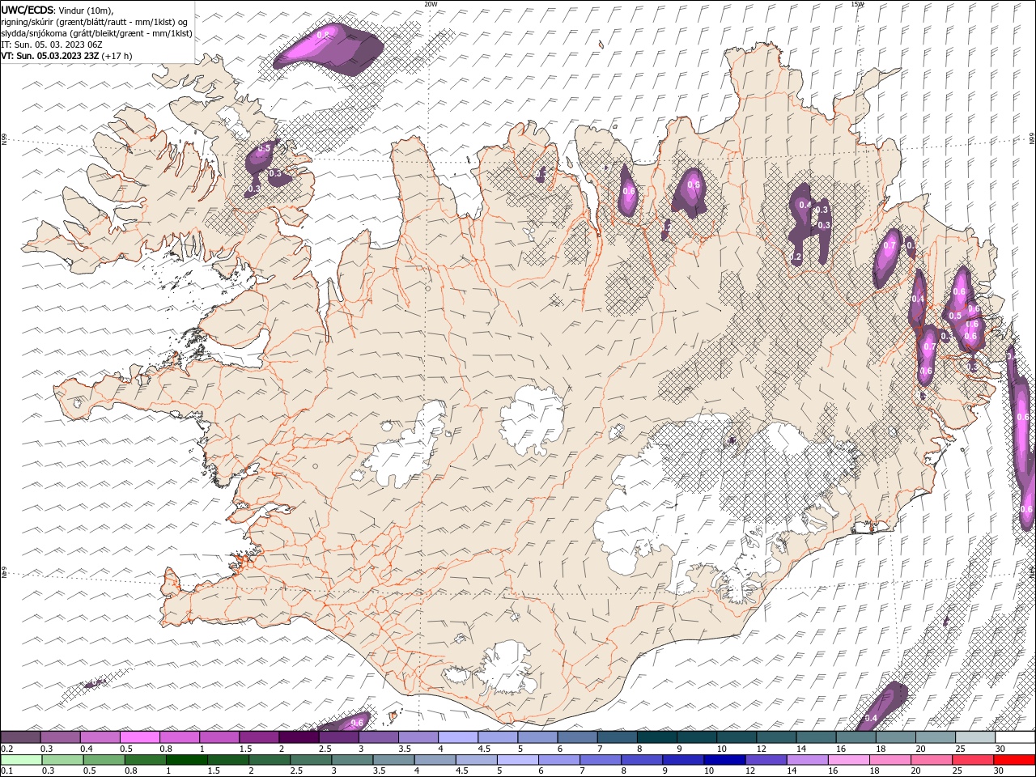Click the pale grey swatch after 25 in top legend
Screen dimensions: 1036x777
click(976, 737)
